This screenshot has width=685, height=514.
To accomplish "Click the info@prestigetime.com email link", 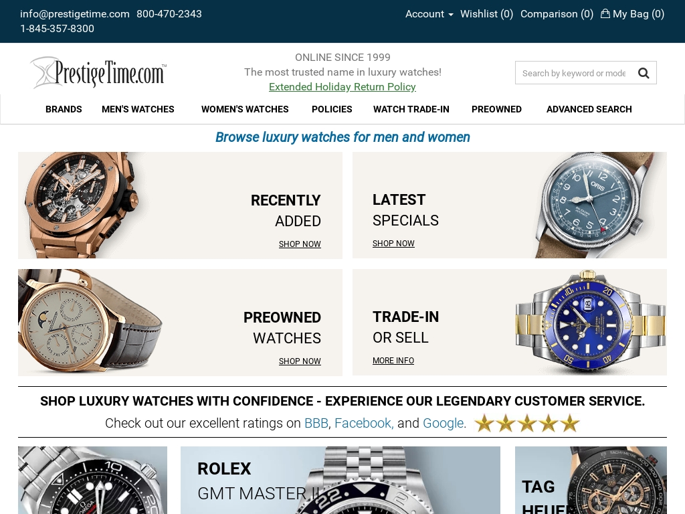I will point(75,14).
